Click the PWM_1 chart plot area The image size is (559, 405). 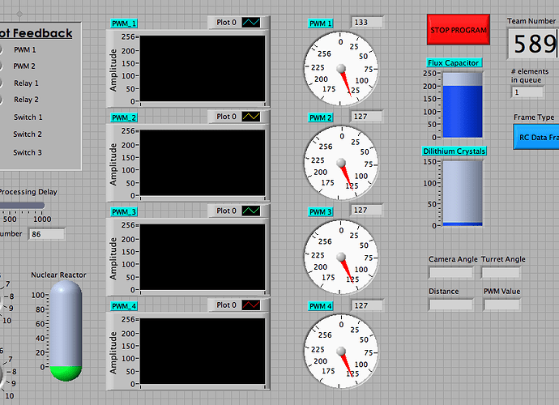pos(203,69)
